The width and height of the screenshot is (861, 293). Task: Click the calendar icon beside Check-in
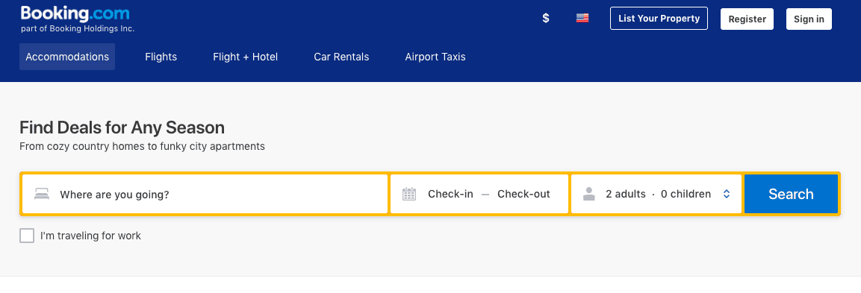click(x=409, y=194)
